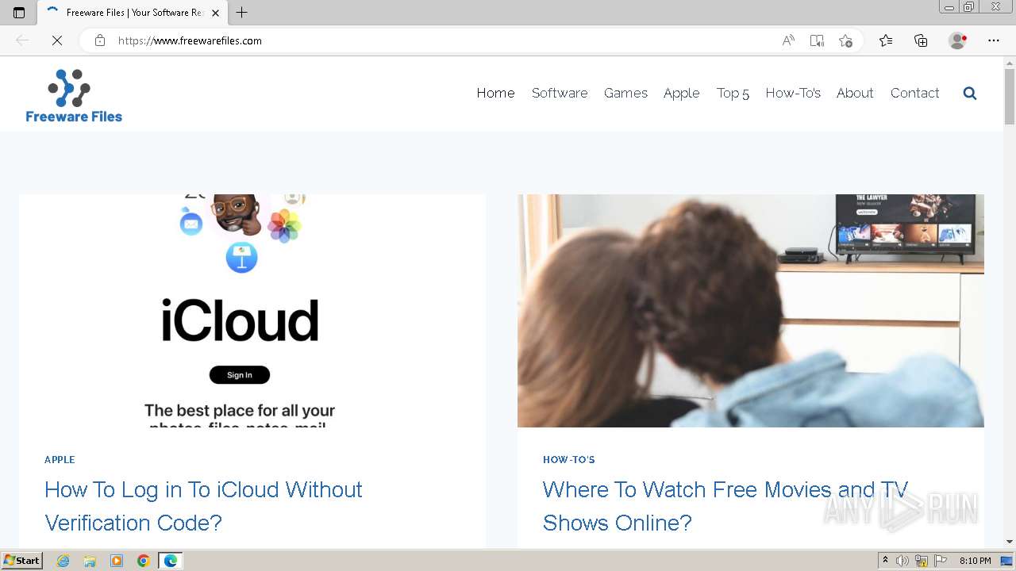Open a new browser tab
The height and width of the screenshot is (571, 1016).
[x=242, y=13]
